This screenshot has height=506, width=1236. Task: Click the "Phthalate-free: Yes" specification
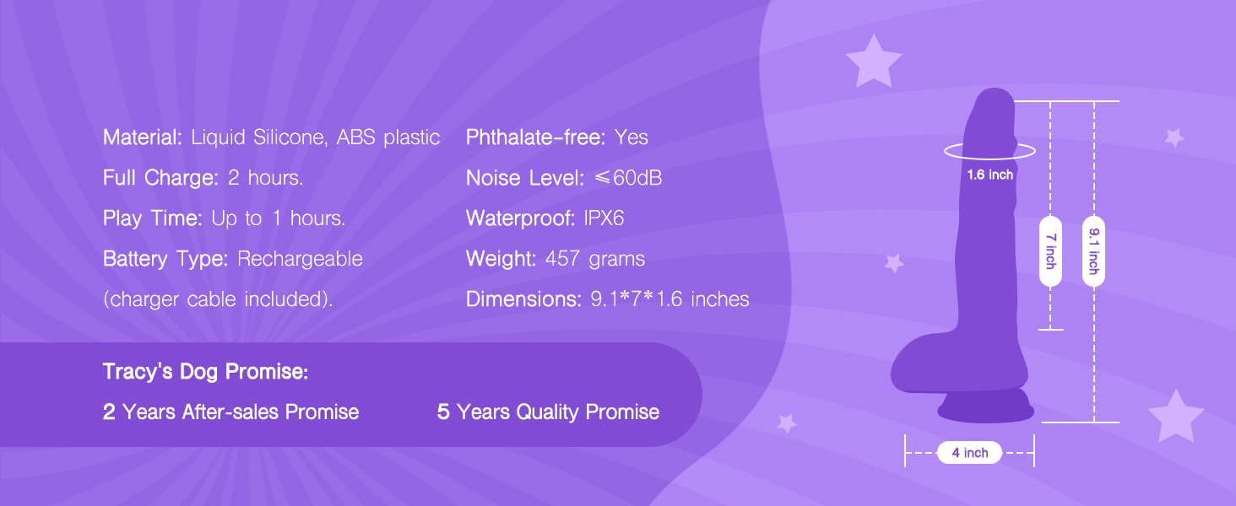click(556, 137)
